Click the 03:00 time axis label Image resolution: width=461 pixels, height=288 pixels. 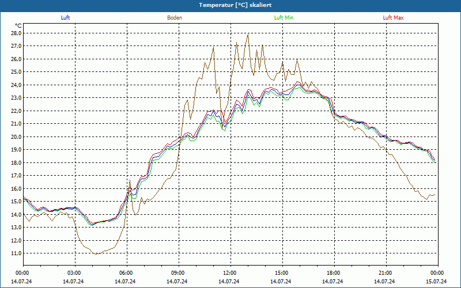tap(74, 273)
